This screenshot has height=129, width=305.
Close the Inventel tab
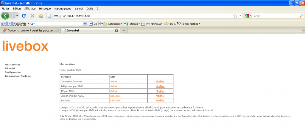click(117, 30)
